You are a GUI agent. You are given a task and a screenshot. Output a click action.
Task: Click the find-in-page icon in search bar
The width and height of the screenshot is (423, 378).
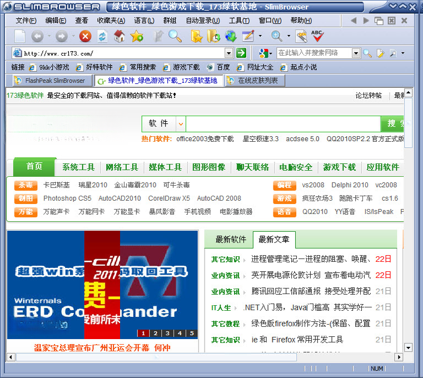393,53
